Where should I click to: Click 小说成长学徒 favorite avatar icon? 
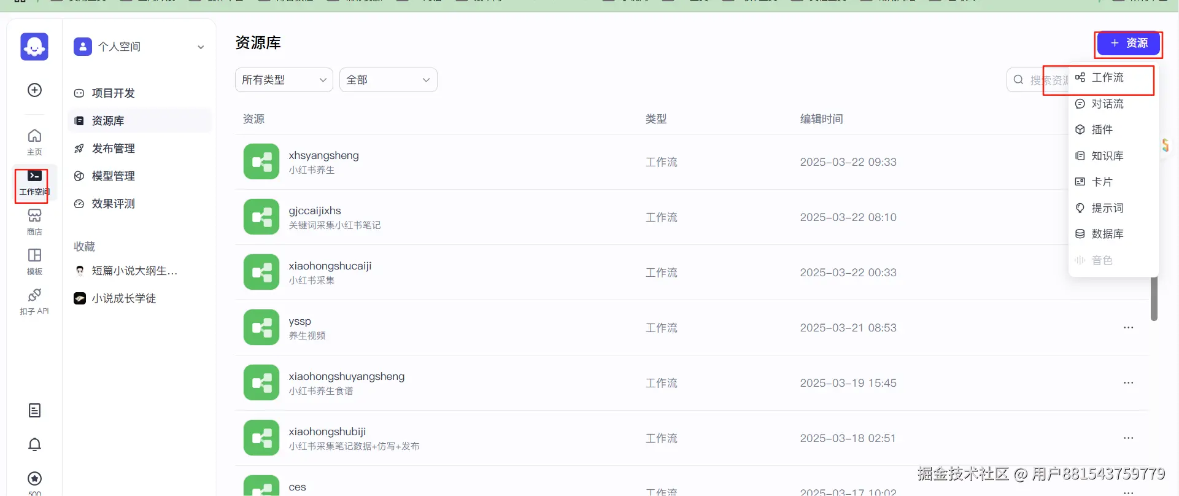click(80, 298)
